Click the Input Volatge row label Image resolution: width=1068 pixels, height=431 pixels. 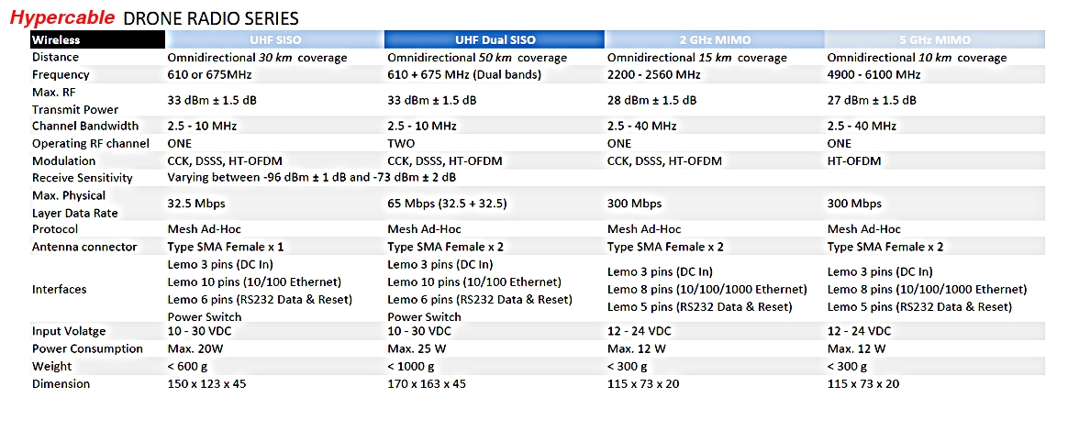(x=69, y=332)
